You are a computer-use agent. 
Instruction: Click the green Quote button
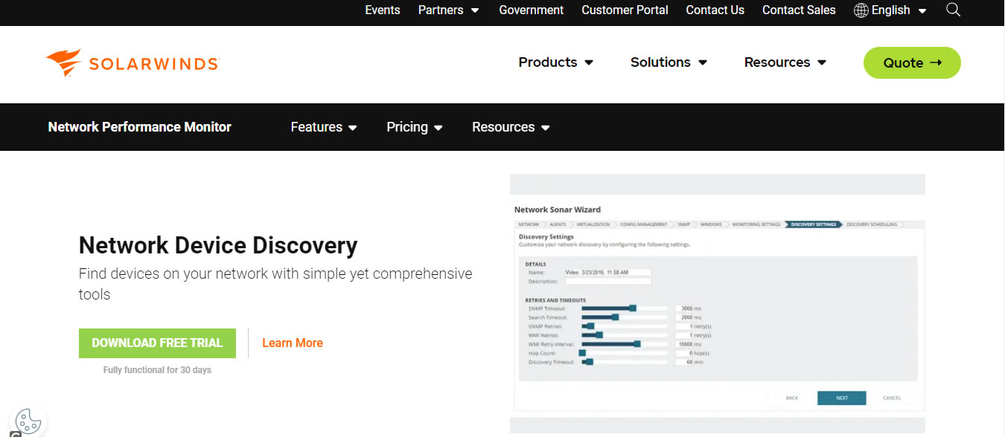pos(911,62)
